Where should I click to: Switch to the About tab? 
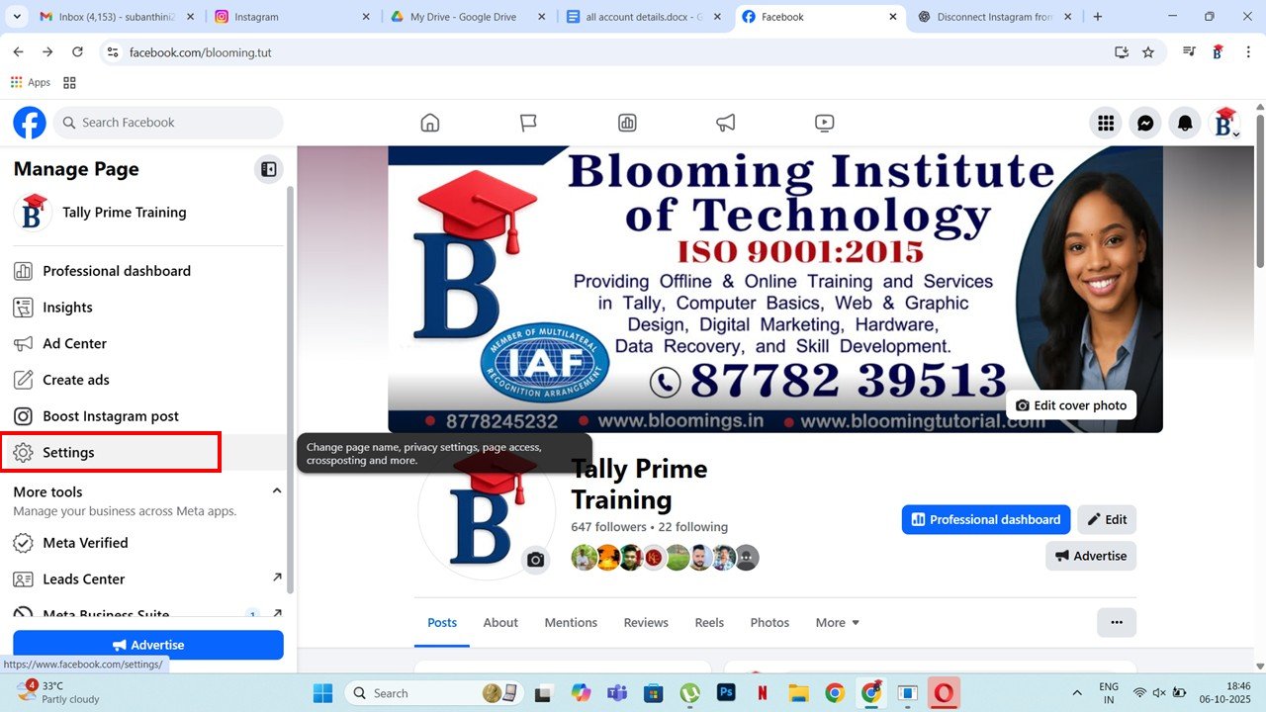pyautogui.click(x=500, y=622)
